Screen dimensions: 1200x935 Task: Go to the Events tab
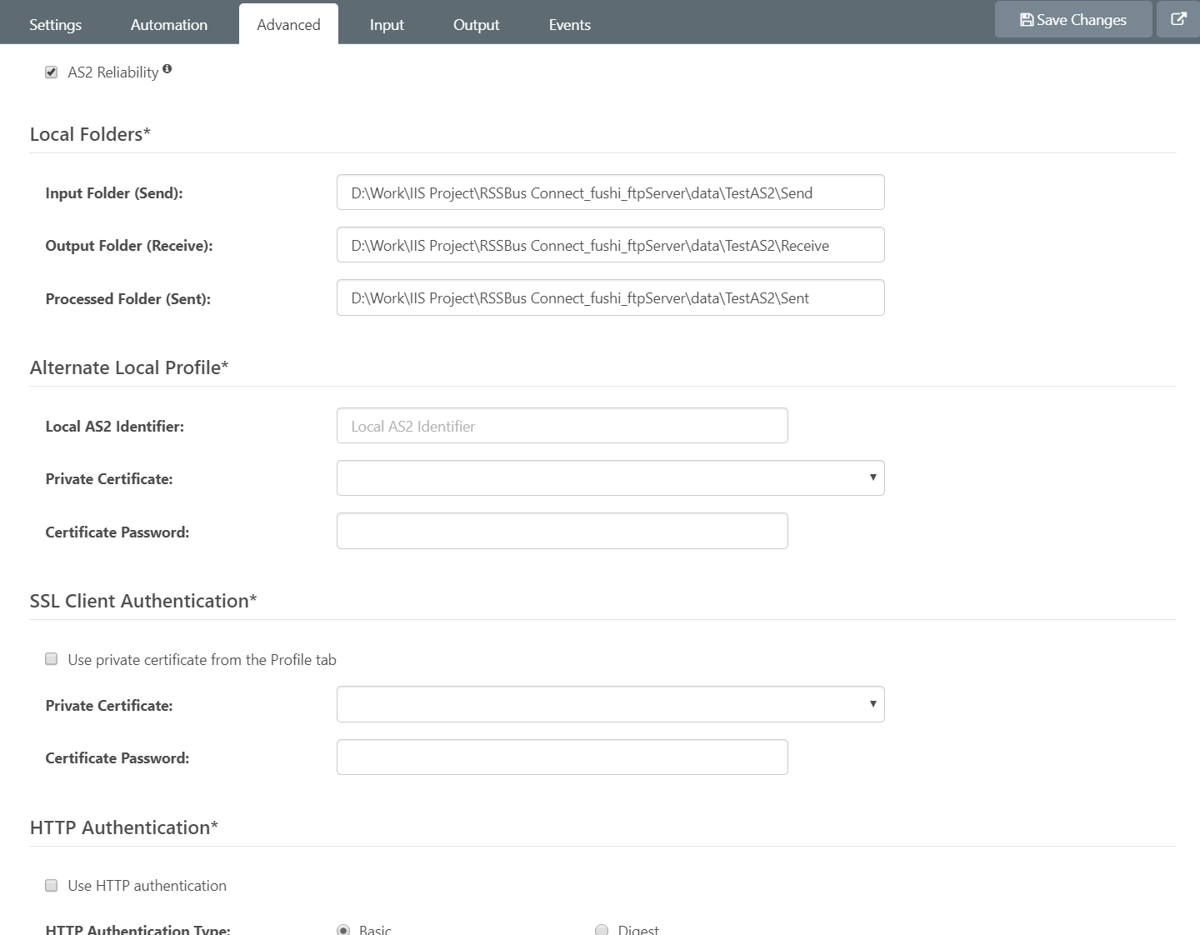pyautogui.click(x=570, y=25)
